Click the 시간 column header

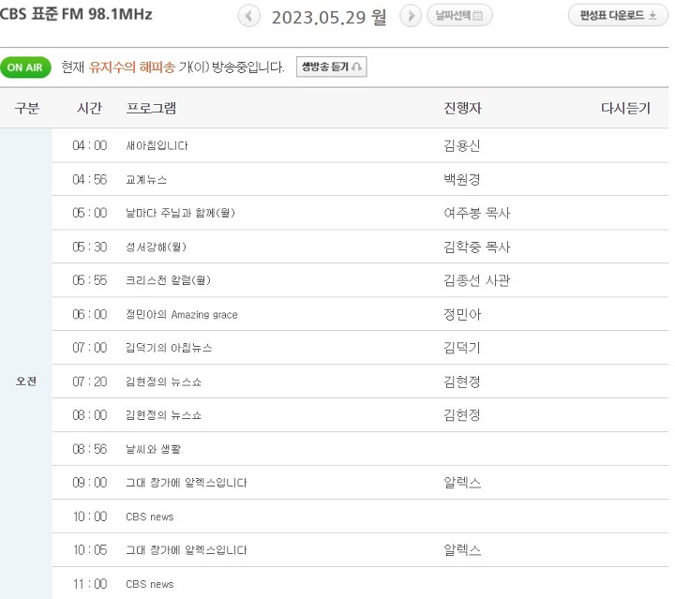pyautogui.click(x=89, y=108)
